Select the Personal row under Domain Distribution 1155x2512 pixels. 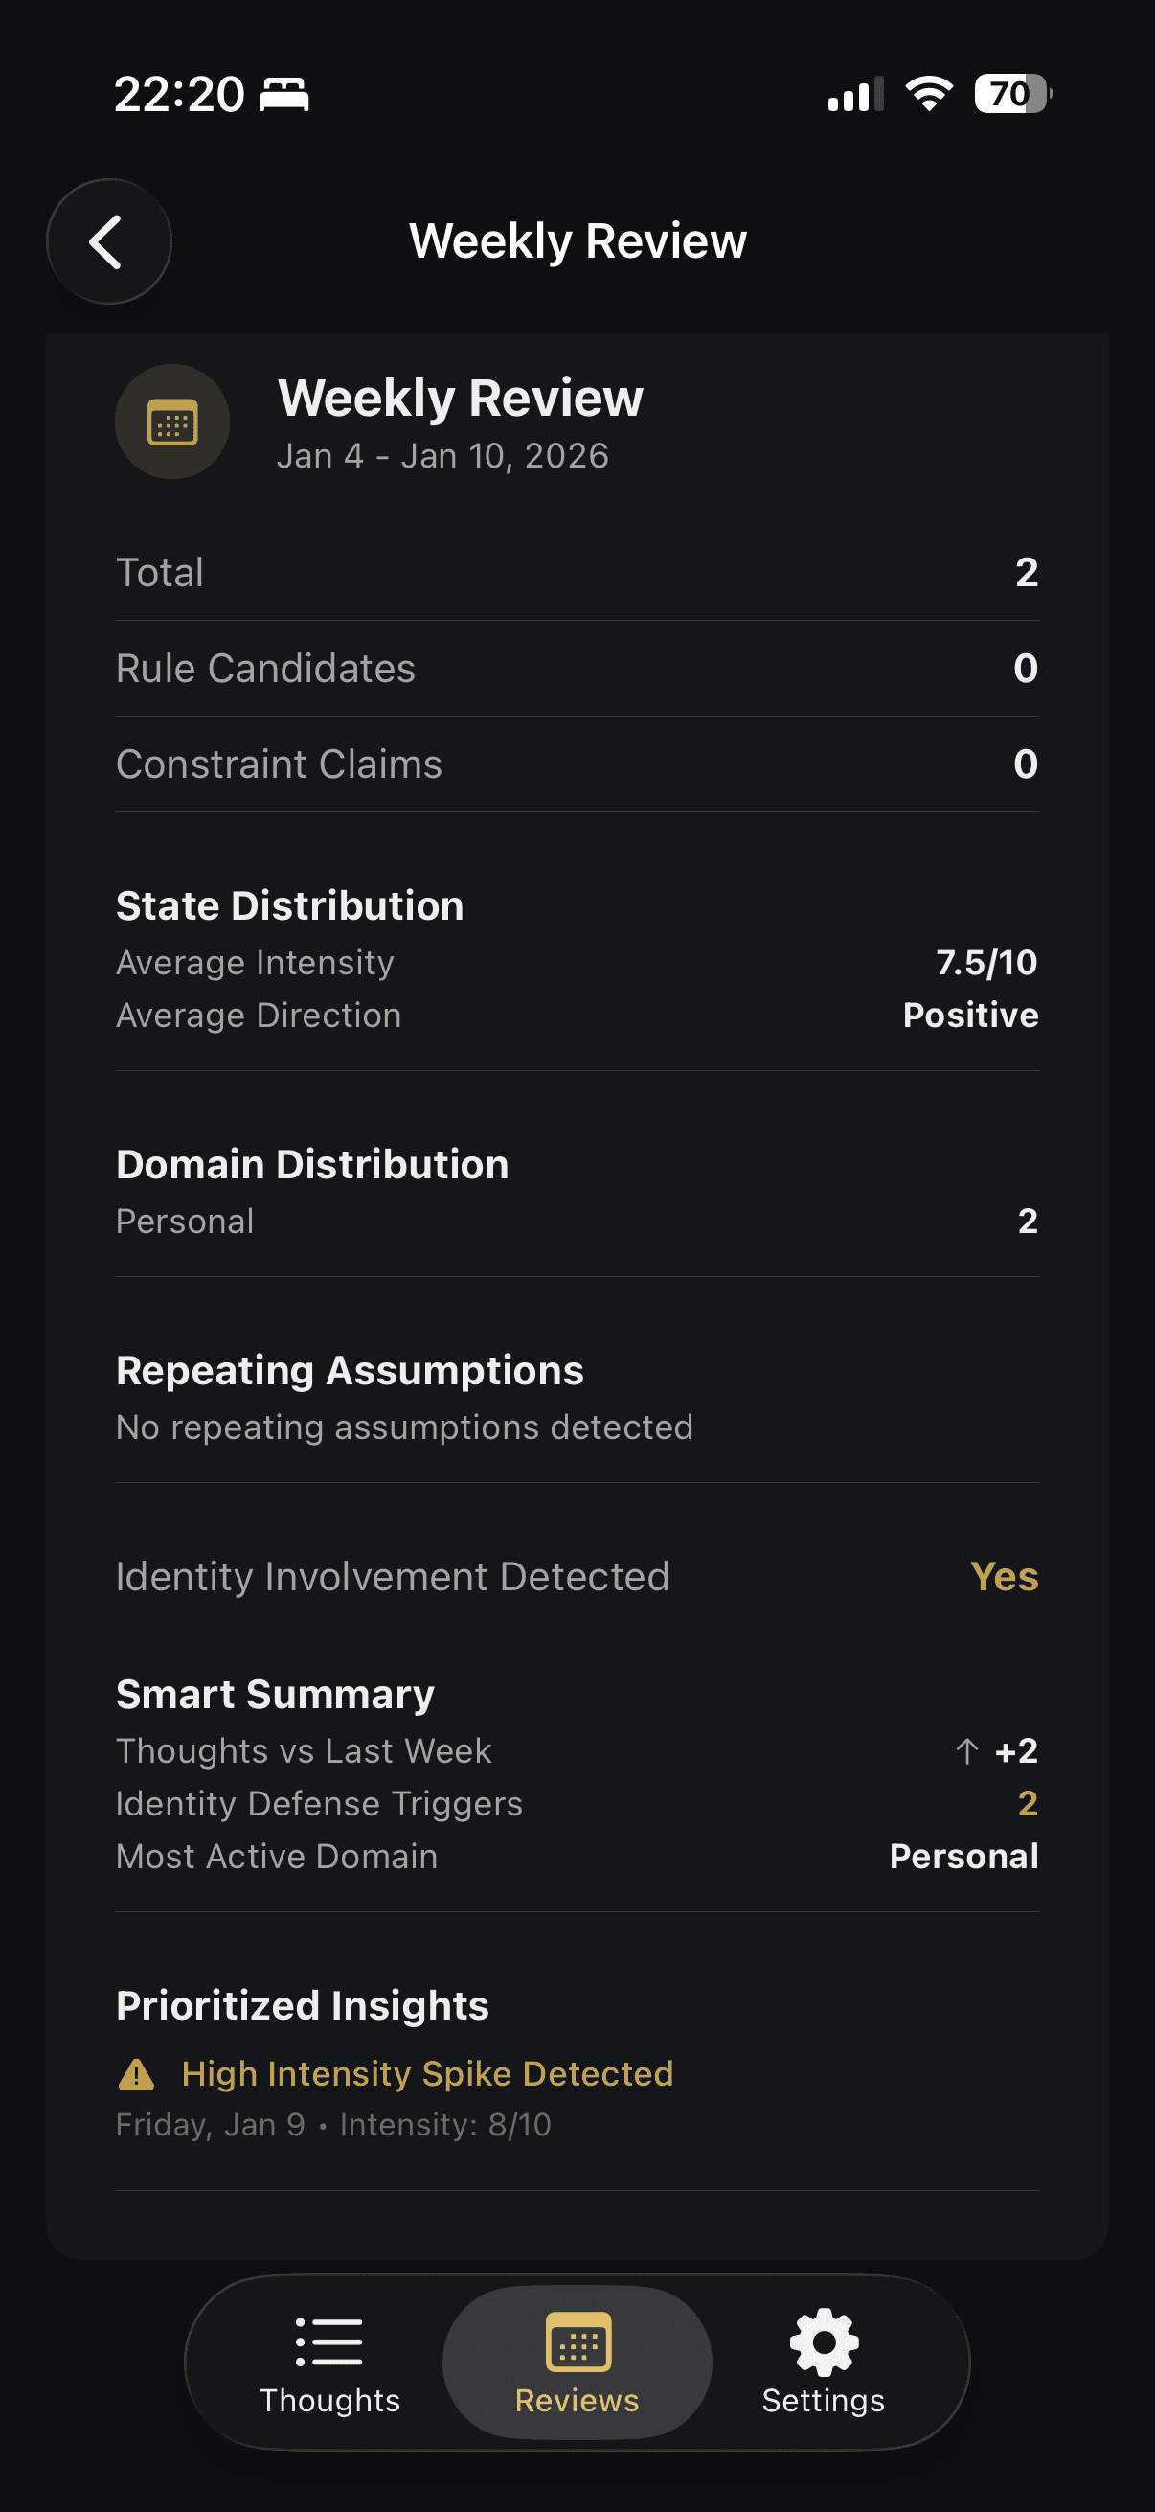click(x=577, y=1220)
